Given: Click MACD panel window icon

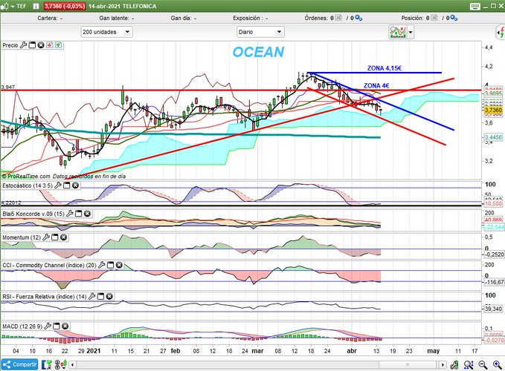Looking at the screenshot, I should 57,326.
